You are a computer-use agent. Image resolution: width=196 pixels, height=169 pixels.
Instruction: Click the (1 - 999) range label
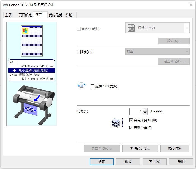point(156,111)
